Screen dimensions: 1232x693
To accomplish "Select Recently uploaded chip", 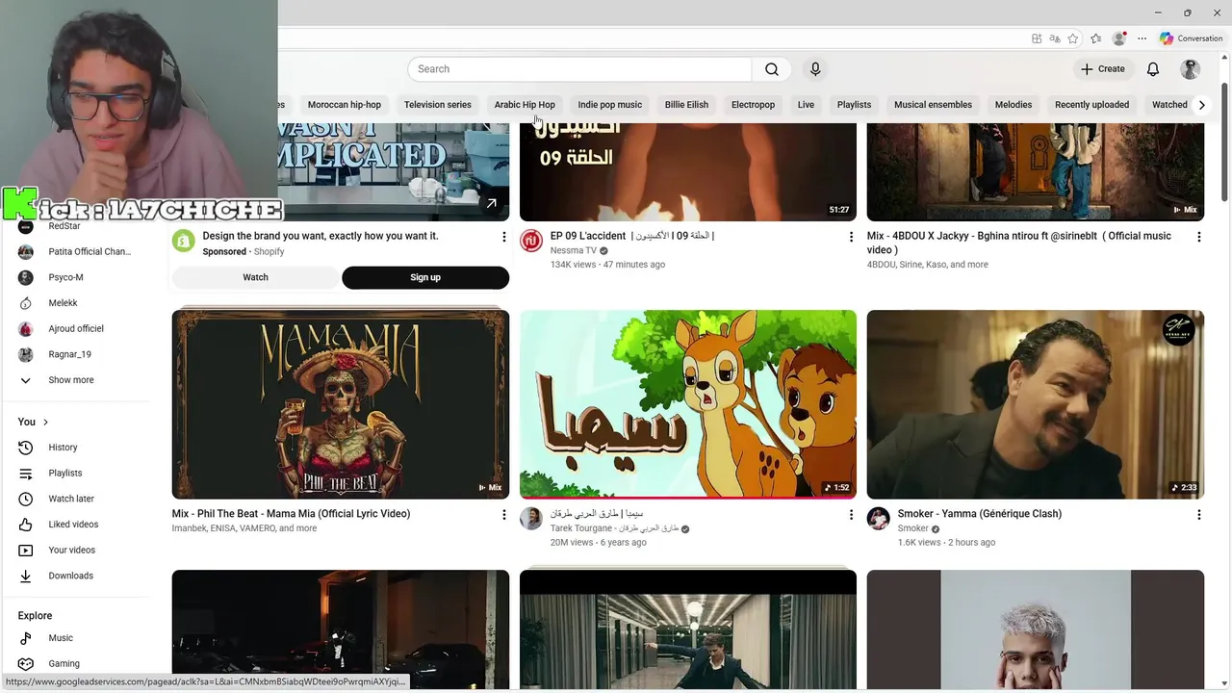I will pos(1091,105).
